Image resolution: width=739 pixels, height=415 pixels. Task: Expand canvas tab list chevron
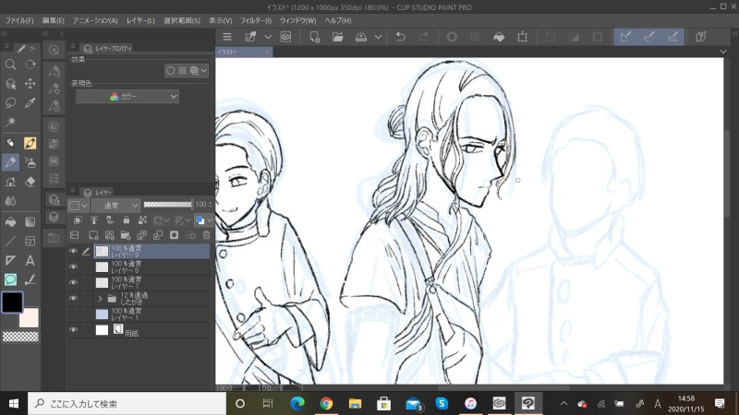tap(723, 52)
